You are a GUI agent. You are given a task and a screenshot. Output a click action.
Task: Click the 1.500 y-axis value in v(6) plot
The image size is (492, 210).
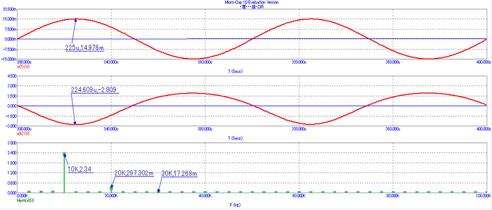[x=12, y=96]
